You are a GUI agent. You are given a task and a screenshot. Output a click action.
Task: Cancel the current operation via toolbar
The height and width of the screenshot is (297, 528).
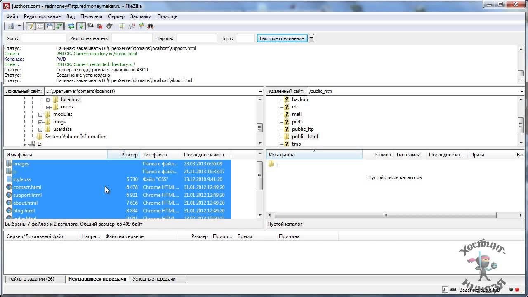click(x=90, y=26)
